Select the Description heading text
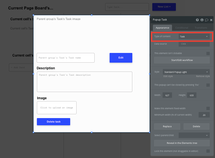This screenshot has width=215, height=158. (46, 68)
